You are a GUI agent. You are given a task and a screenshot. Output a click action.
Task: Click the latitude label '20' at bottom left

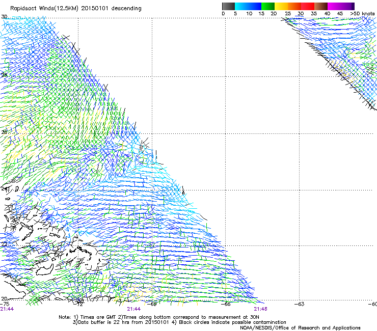[x=4, y=299]
